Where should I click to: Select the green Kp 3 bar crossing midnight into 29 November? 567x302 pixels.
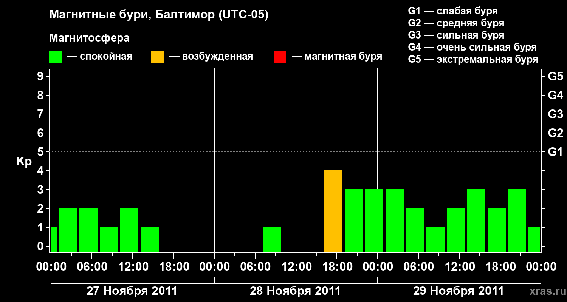[374, 220]
